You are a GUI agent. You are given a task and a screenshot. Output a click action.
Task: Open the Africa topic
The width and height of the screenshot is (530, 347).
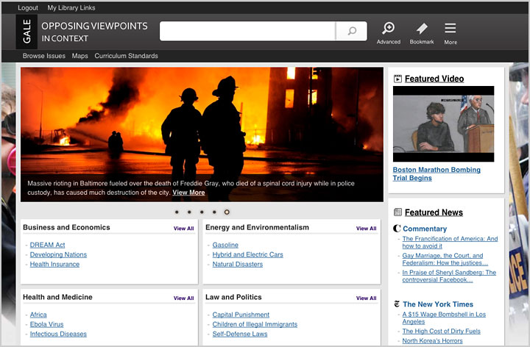click(x=38, y=315)
